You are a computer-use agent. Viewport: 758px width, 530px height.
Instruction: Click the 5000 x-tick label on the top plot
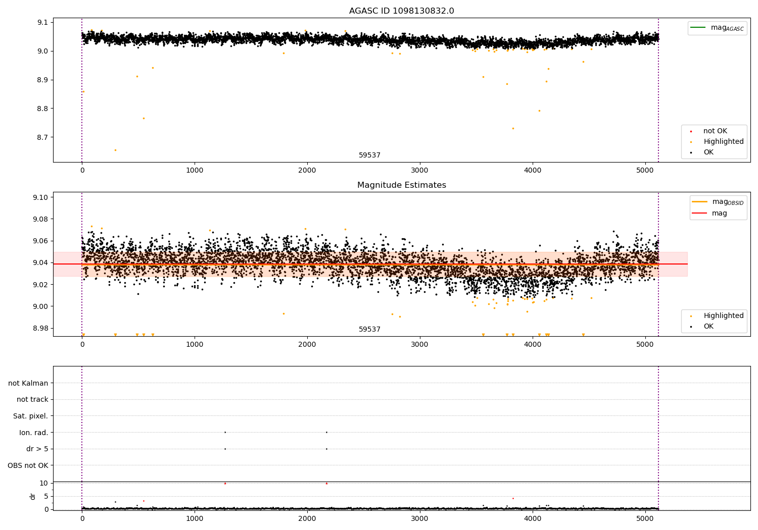click(645, 171)
